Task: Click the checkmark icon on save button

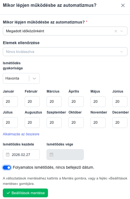Action: [x=8, y=193]
